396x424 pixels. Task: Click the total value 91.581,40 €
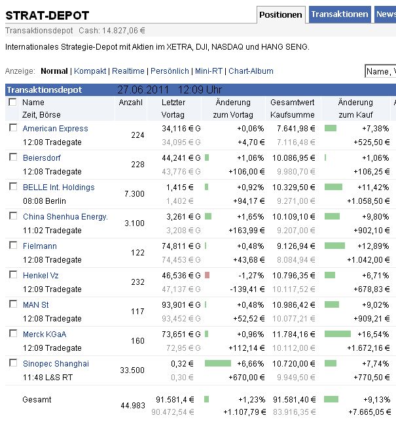click(295, 399)
